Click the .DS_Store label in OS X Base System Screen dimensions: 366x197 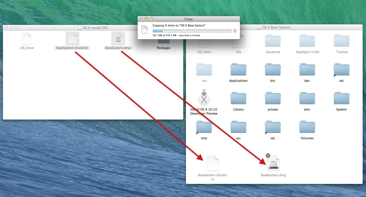(x=204, y=52)
